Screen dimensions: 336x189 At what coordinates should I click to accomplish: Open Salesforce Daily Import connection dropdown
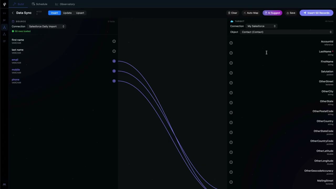pos(46,27)
